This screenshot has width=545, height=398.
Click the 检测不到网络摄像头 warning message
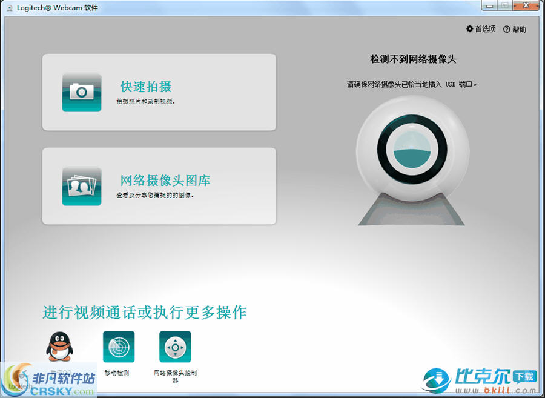pyautogui.click(x=414, y=58)
